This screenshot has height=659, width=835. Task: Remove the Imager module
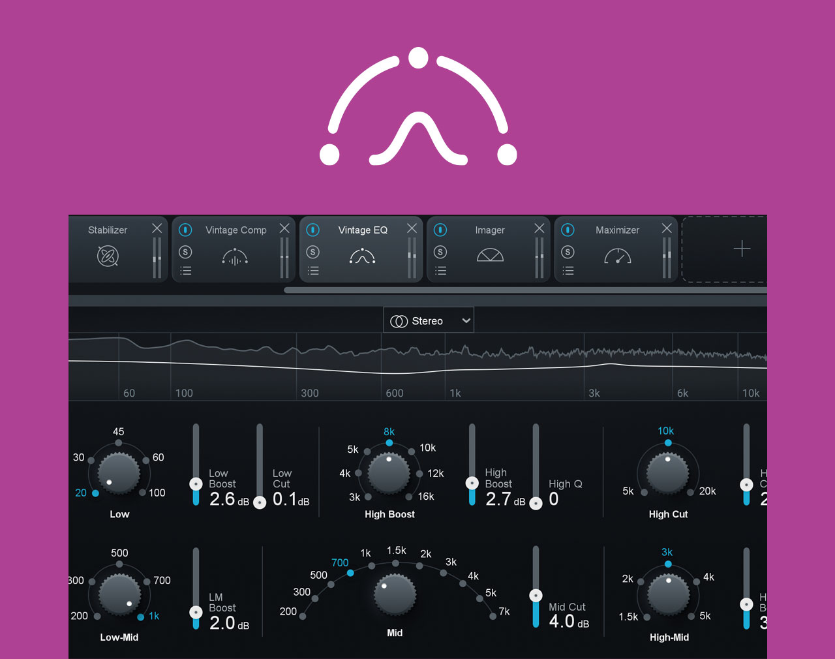click(539, 228)
